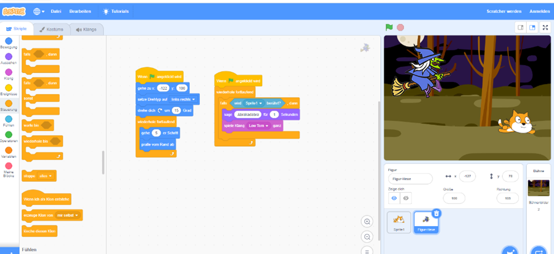Image resolution: width=554 pixels, height=254 pixels.
Task: Click the sprite name field Figur-Hexe
Action: [x=410, y=178]
